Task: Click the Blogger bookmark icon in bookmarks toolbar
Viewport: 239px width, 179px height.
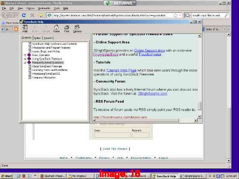Action: click(16, 29)
